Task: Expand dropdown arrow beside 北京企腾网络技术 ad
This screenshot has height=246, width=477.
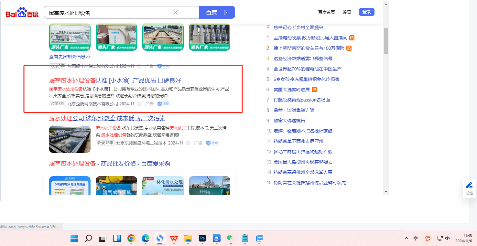Action: (139, 104)
